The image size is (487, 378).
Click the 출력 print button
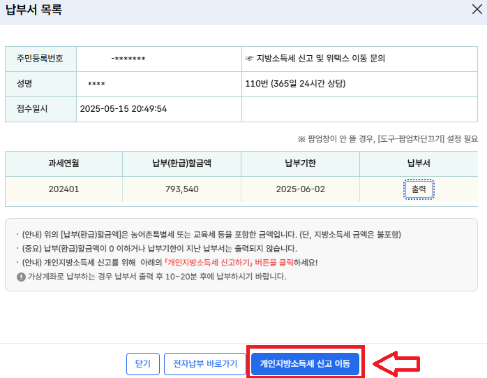coord(419,189)
